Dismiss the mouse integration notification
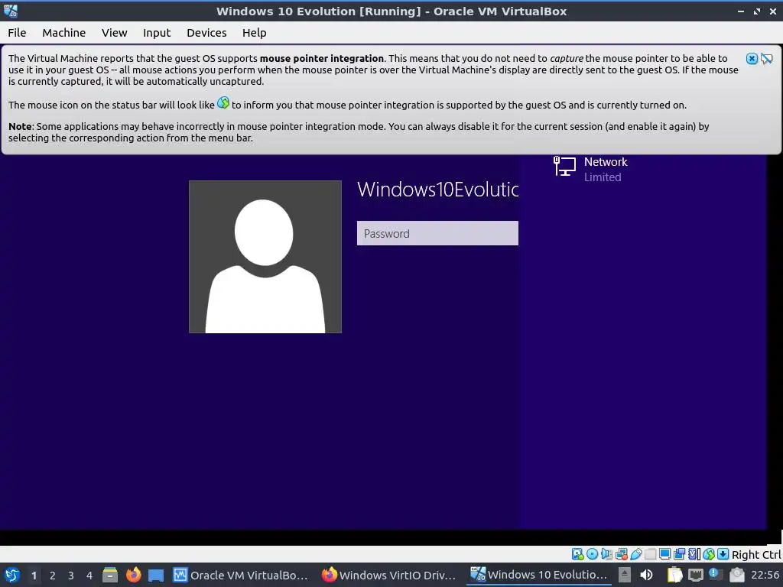The height and width of the screenshot is (587, 783). click(x=752, y=58)
